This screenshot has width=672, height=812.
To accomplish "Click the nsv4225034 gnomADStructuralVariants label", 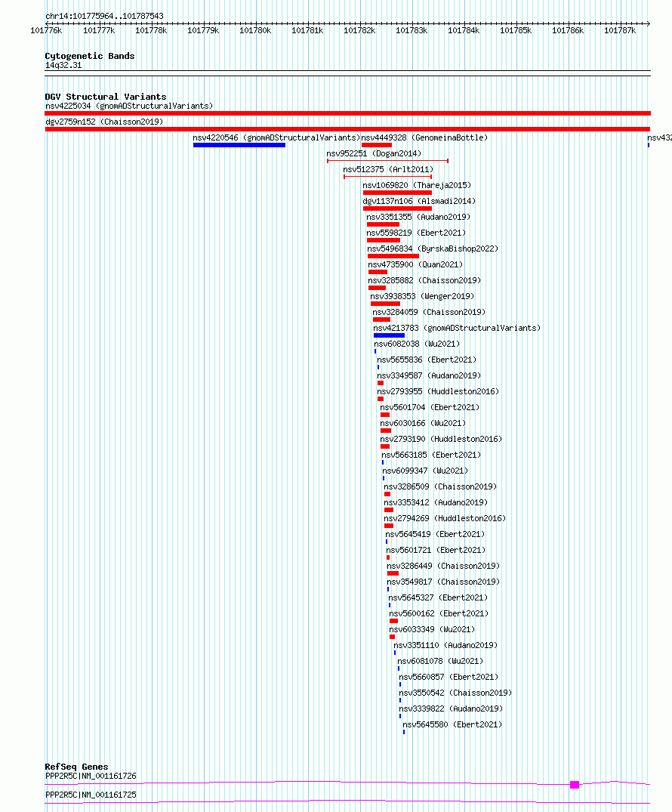I will [129, 107].
